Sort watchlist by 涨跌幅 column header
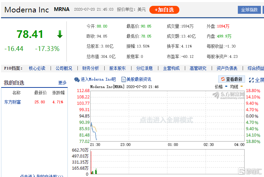Screen dimensions: 264x177 (x=58, y=93)
